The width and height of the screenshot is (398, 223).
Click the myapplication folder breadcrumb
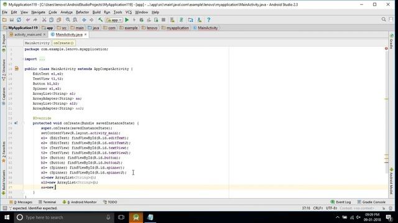pyautogui.click(x=175, y=28)
